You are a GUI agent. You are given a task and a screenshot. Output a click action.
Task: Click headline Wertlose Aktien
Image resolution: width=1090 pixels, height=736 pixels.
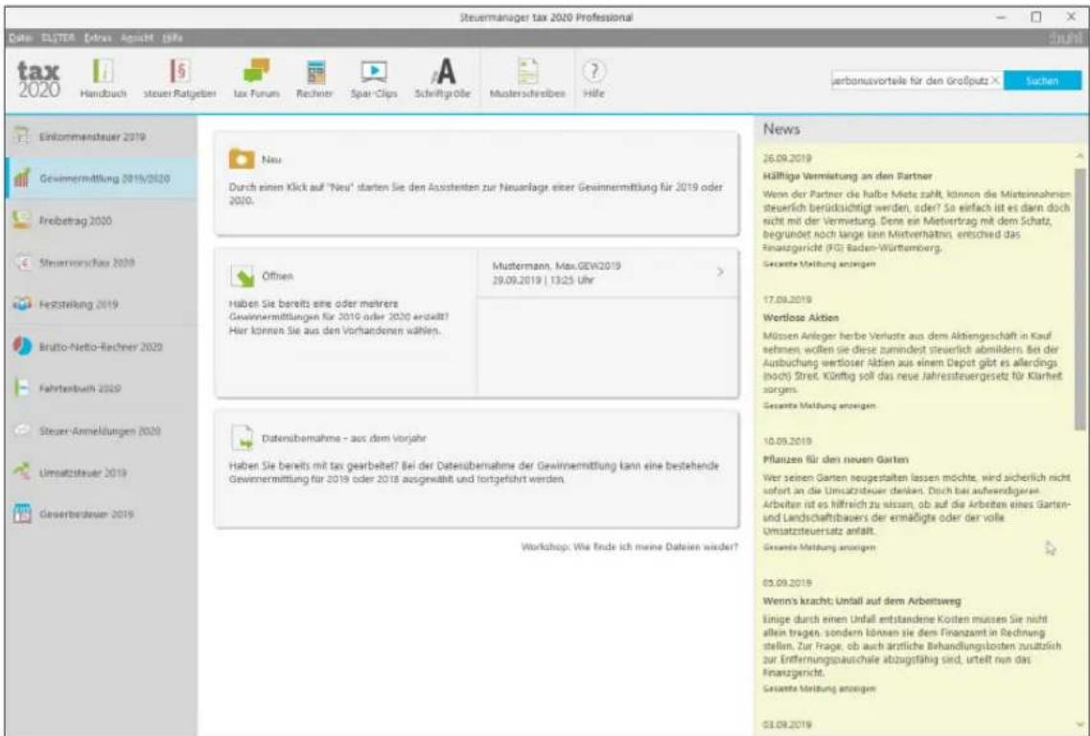(800, 317)
